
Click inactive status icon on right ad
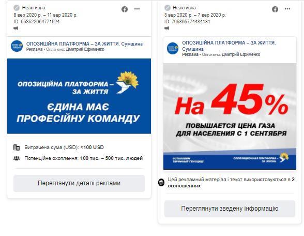click(x=168, y=8)
